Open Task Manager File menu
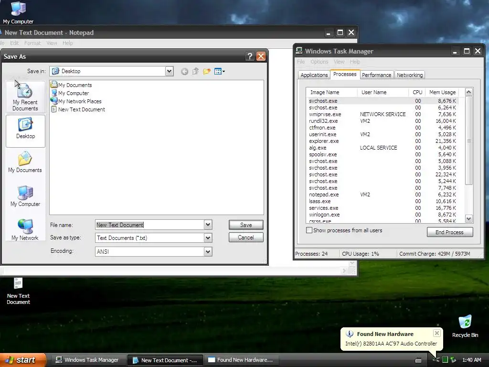Screen dimensions: 489x367 (x=301, y=62)
